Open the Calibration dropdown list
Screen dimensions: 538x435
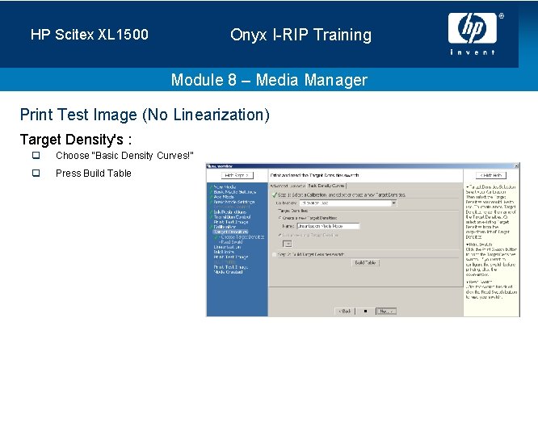pyautogui.click(x=393, y=203)
